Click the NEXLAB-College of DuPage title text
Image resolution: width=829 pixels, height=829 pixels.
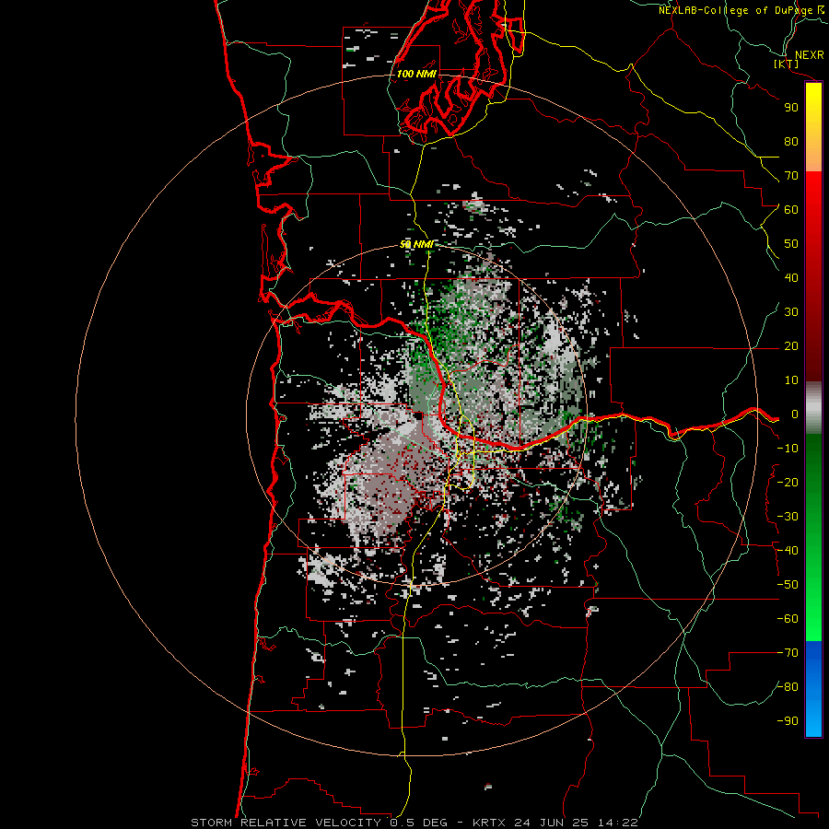(x=736, y=10)
